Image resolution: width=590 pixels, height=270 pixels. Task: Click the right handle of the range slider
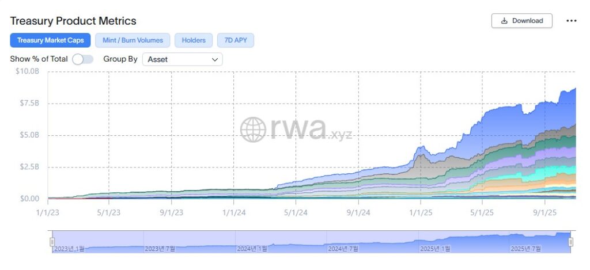(x=571, y=242)
